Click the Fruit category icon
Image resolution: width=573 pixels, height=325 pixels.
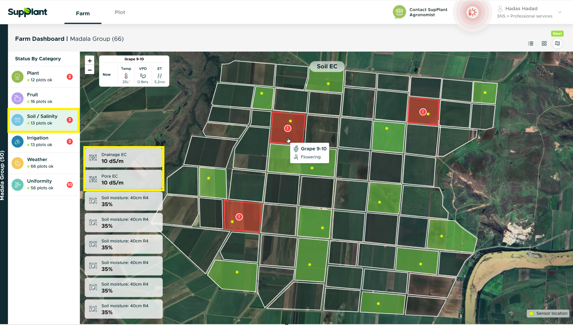coord(17,98)
